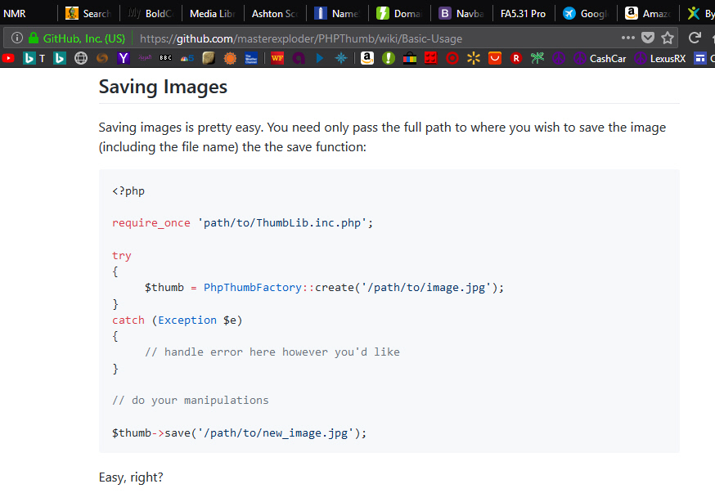Open the Walmart spark bookmark
Viewport: 715px width, 493px height.
473,58
